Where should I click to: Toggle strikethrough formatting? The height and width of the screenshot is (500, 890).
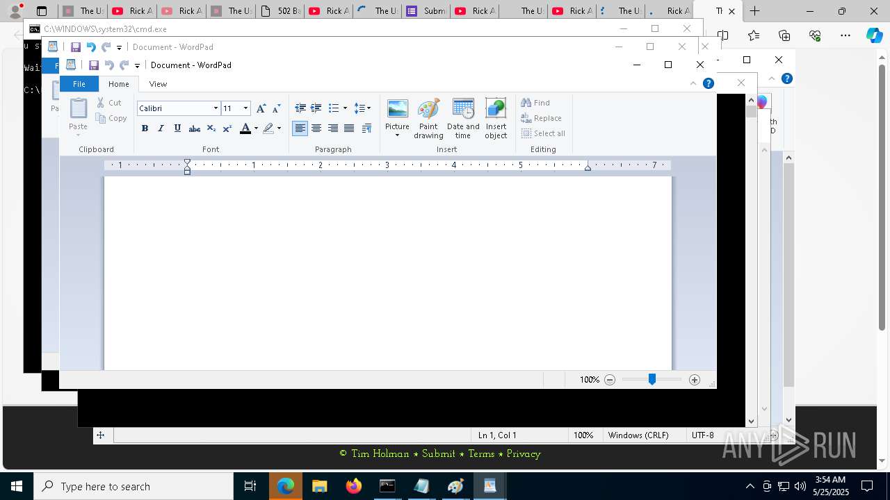coord(195,128)
